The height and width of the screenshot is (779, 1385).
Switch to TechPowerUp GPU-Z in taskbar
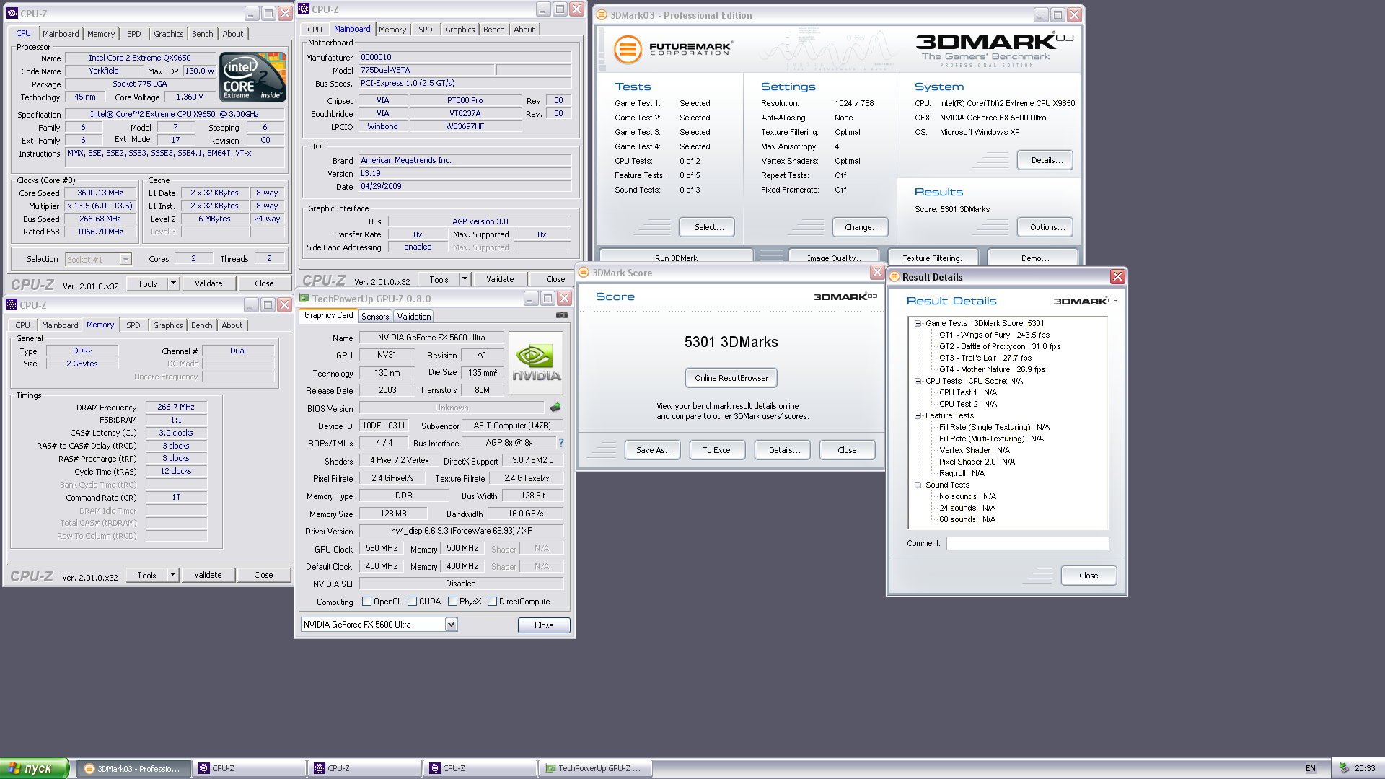(x=596, y=768)
